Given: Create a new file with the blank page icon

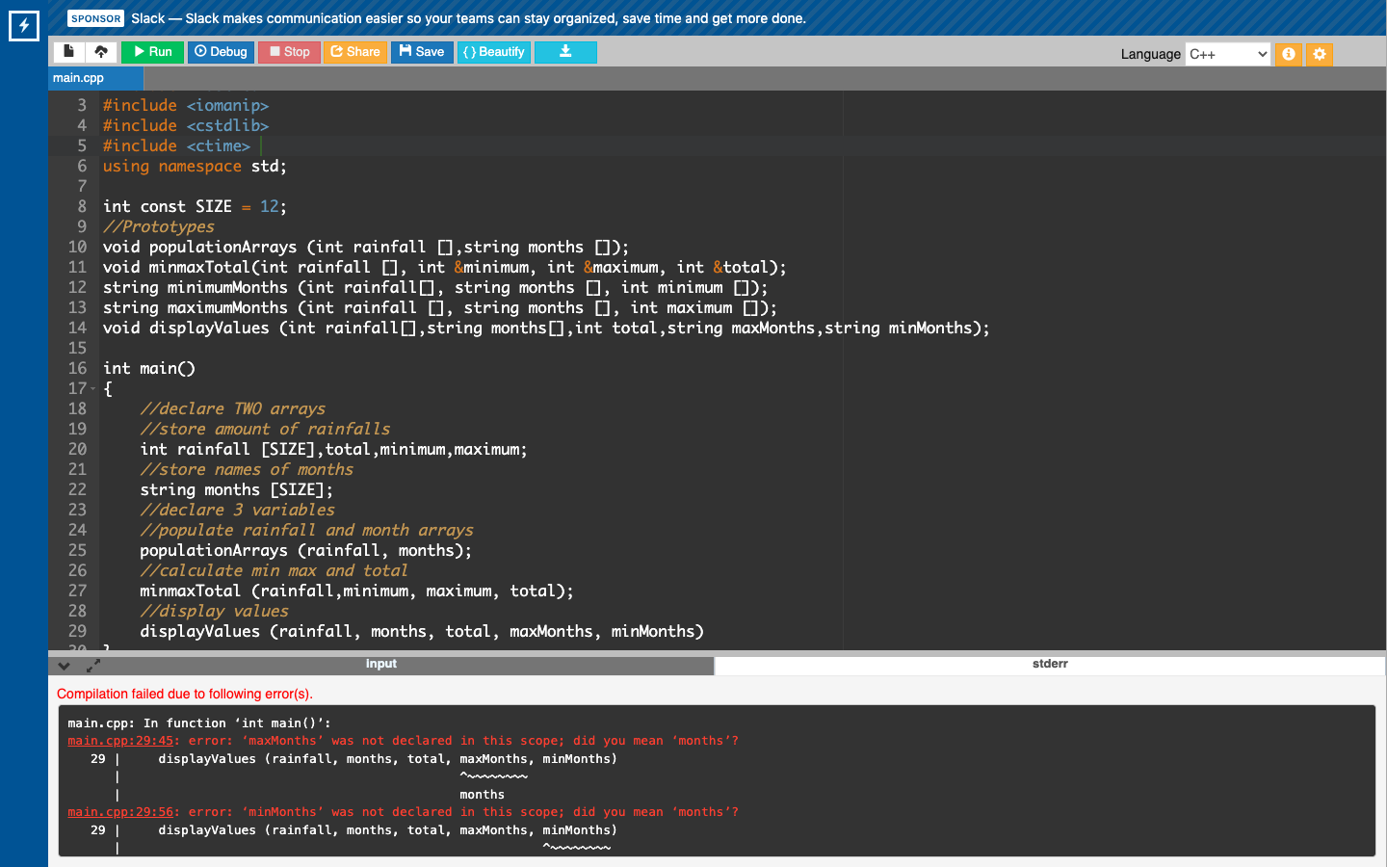Looking at the screenshot, I should pos(68,52).
